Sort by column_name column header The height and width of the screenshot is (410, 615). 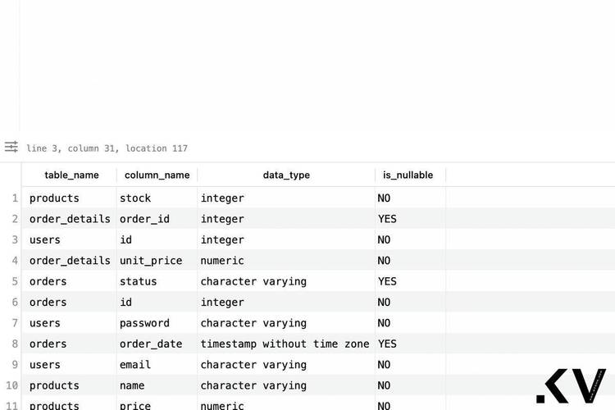point(157,175)
